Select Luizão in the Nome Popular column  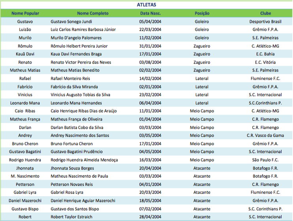point(25,30)
